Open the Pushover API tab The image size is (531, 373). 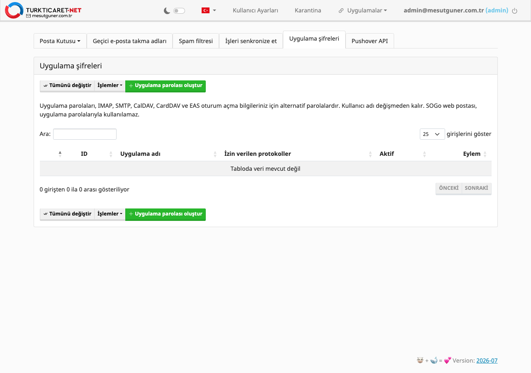click(x=370, y=41)
